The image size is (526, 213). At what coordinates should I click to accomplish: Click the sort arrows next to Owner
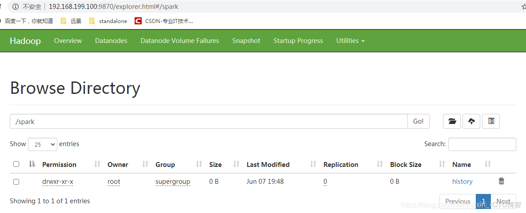coord(145,164)
